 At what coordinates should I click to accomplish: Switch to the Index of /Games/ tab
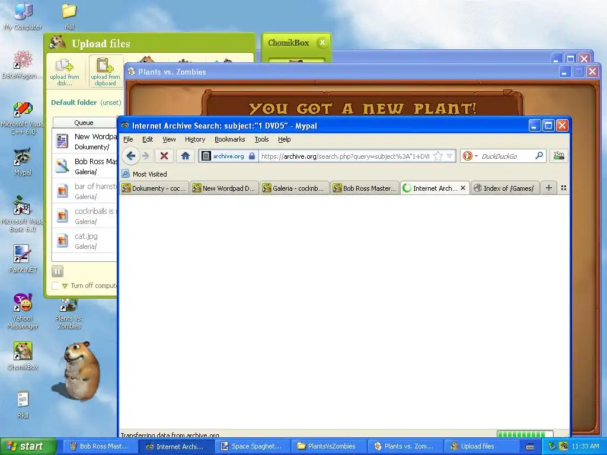tap(505, 188)
